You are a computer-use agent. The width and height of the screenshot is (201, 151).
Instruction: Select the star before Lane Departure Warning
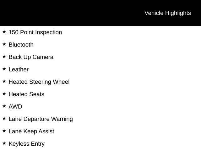[x=4, y=118]
